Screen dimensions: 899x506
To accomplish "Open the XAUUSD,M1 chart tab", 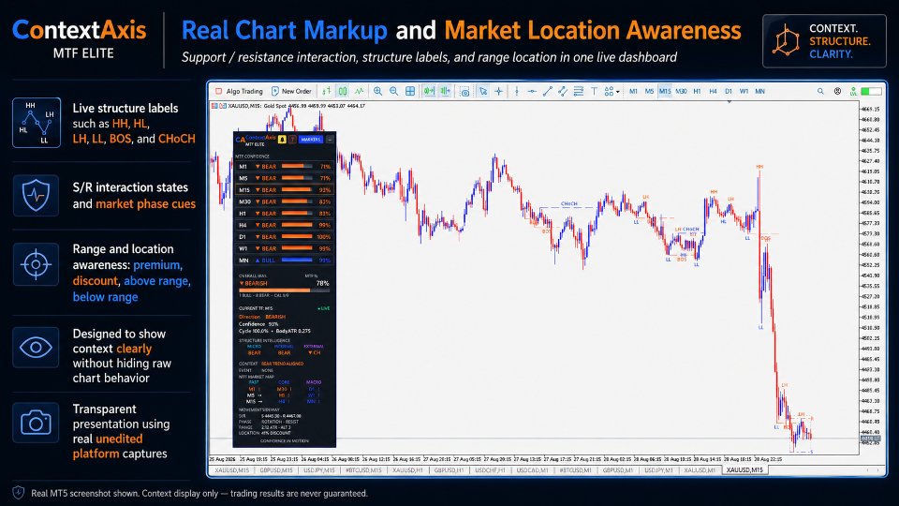I will click(700, 469).
